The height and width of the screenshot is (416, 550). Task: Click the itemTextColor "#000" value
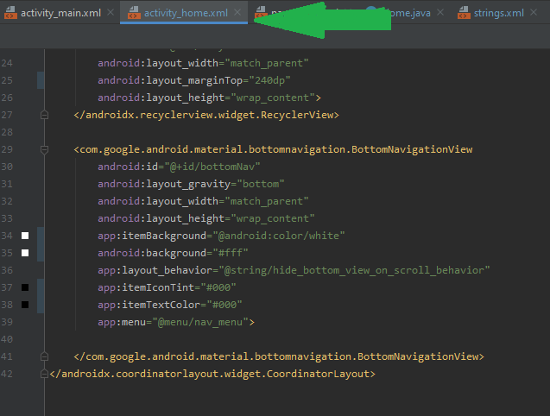(x=224, y=305)
